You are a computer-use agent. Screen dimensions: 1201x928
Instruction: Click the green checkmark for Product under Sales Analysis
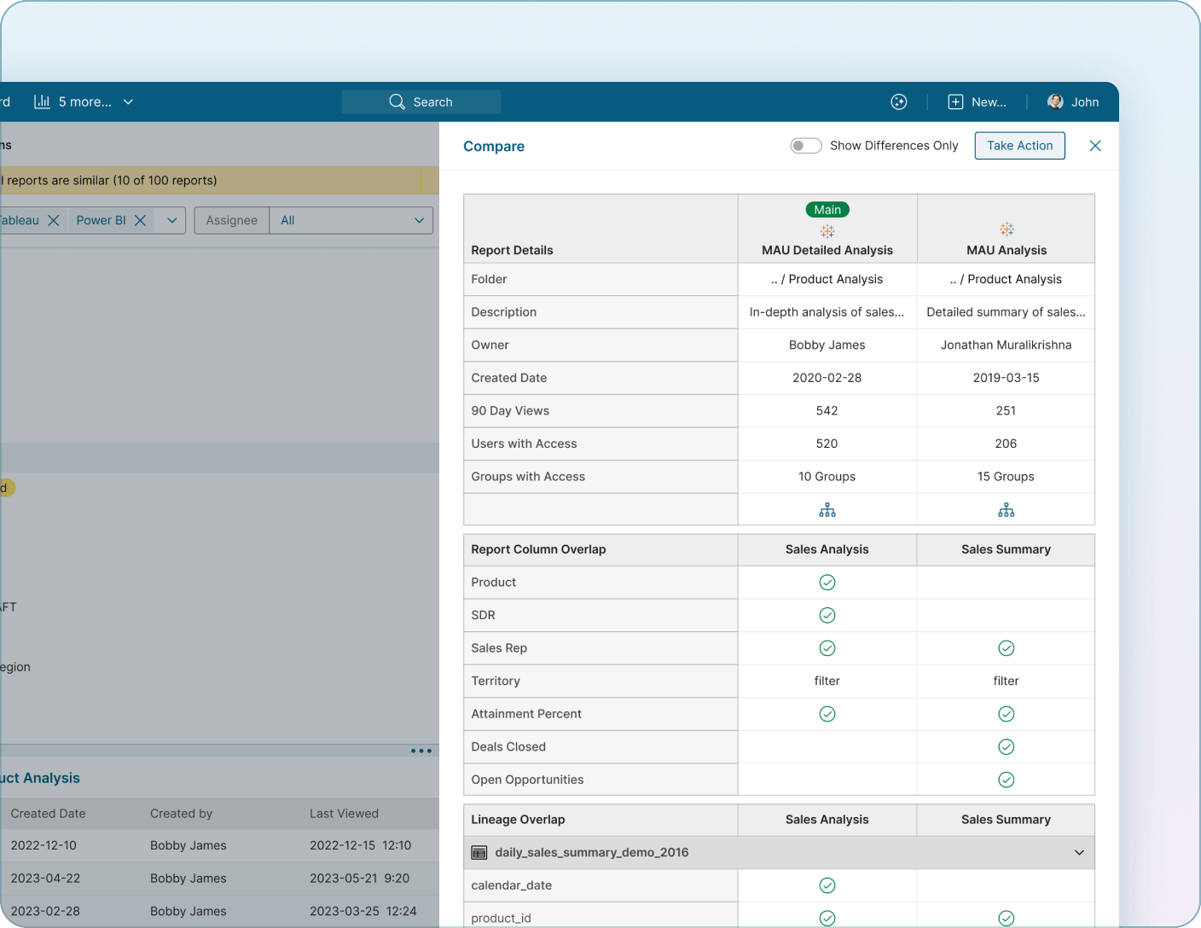click(827, 582)
